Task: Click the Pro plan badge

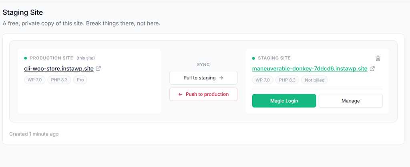Action: [80, 80]
